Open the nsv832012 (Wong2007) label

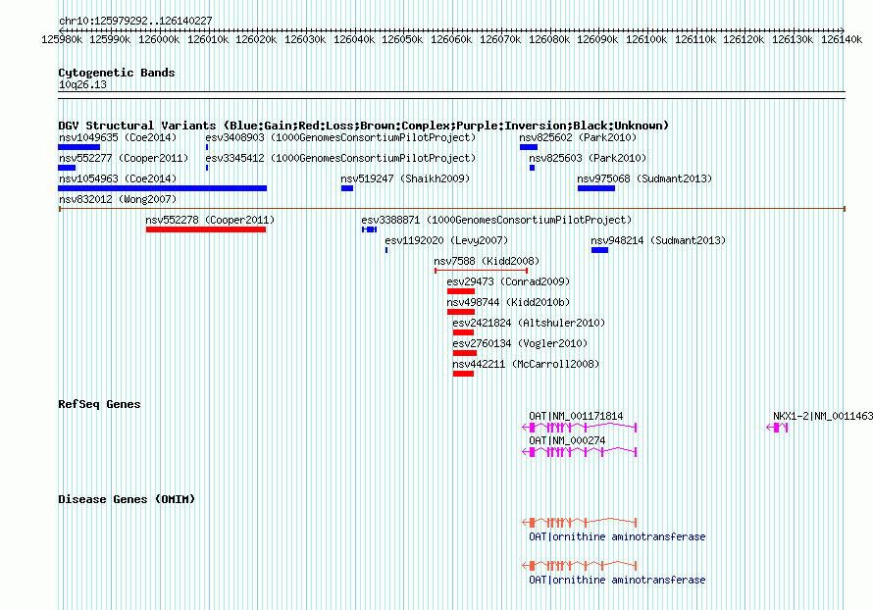coord(118,199)
